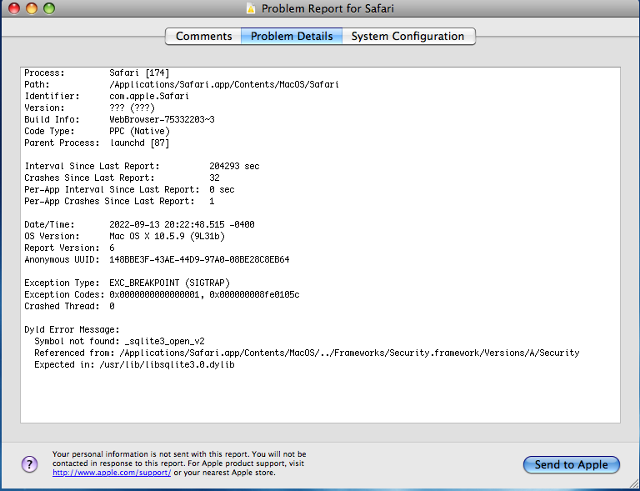Minimize the window with yellow button
640x491 pixels.
32,8
